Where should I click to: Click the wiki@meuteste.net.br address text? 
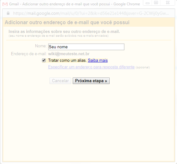69,54
